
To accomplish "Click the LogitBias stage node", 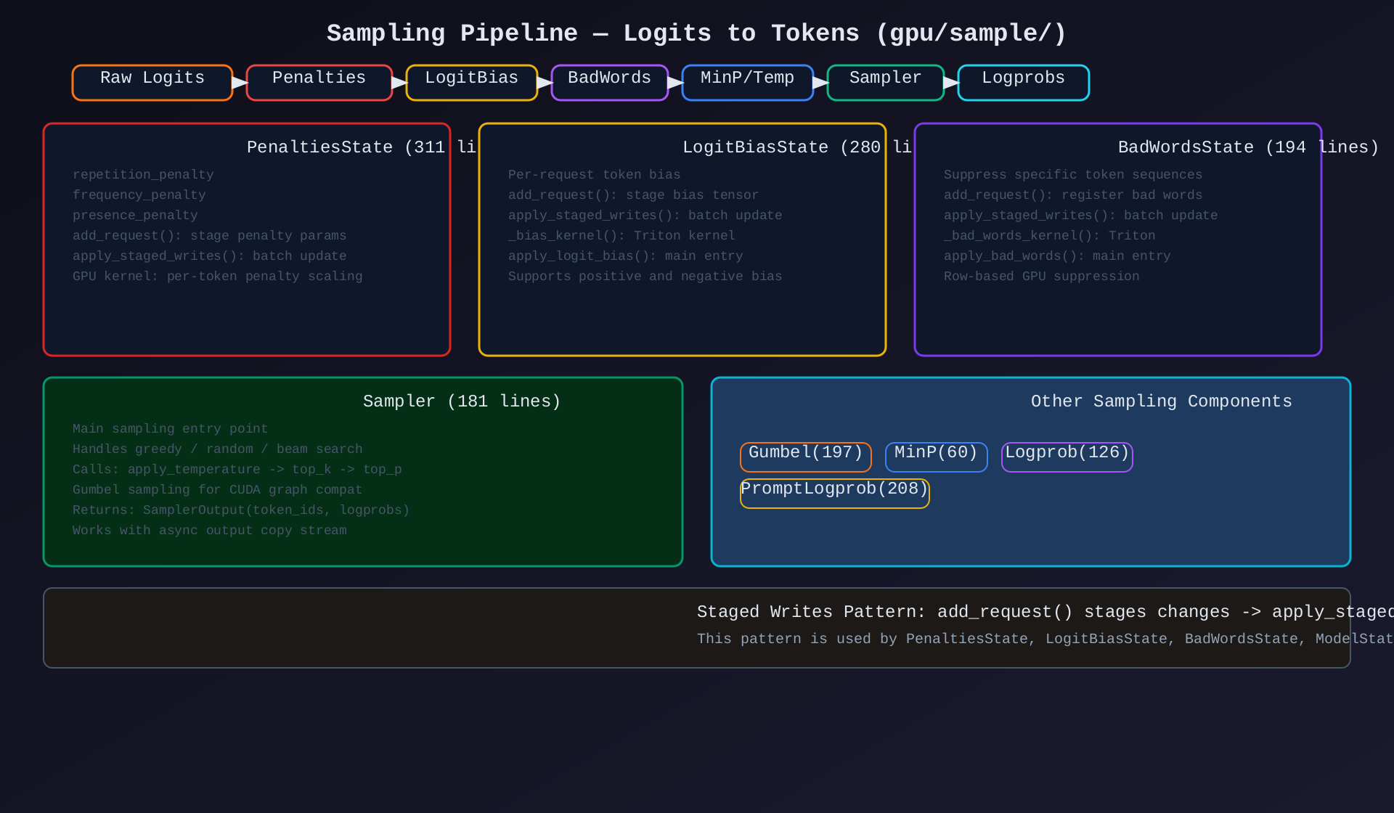I will tap(472, 82).
